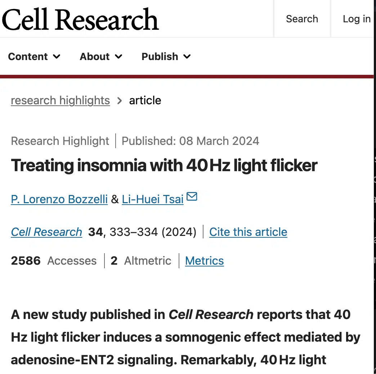This screenshot has width=376, height=374.
Task: Click Cite this article
Action: point(248,232)
